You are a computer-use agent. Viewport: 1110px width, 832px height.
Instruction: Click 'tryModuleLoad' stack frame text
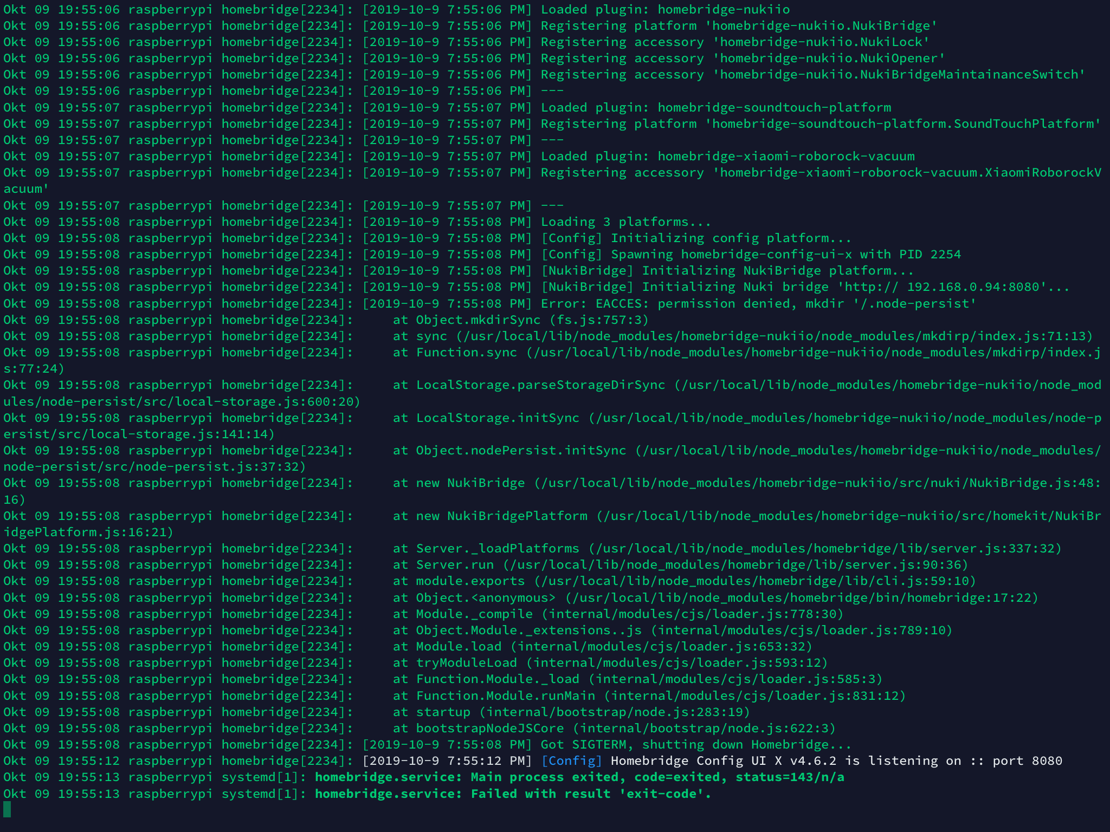466,662
